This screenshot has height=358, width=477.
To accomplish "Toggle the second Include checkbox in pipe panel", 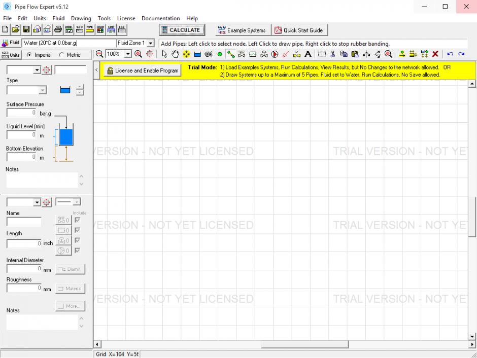I will (x=77, y=230).
